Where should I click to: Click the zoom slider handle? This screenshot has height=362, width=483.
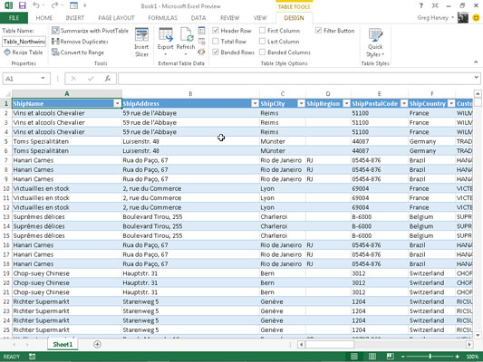tap(430, 357)
